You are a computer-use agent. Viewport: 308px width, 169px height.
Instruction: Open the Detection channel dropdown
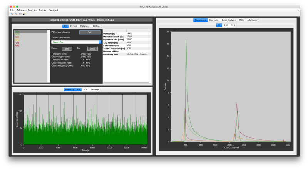tap(76, 42)
